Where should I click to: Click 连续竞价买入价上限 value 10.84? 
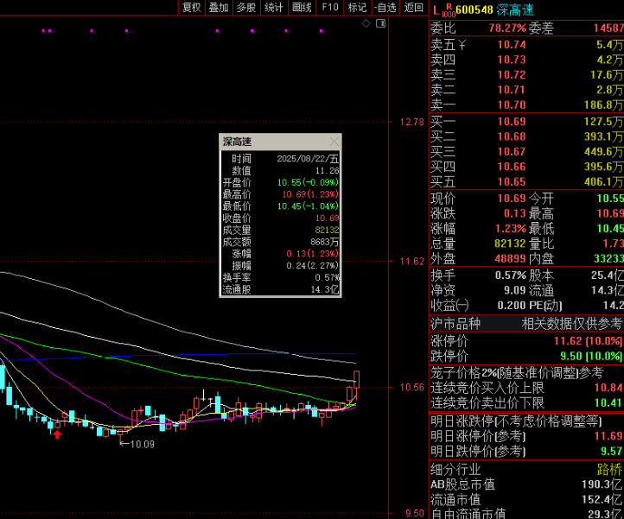(608, 388)
